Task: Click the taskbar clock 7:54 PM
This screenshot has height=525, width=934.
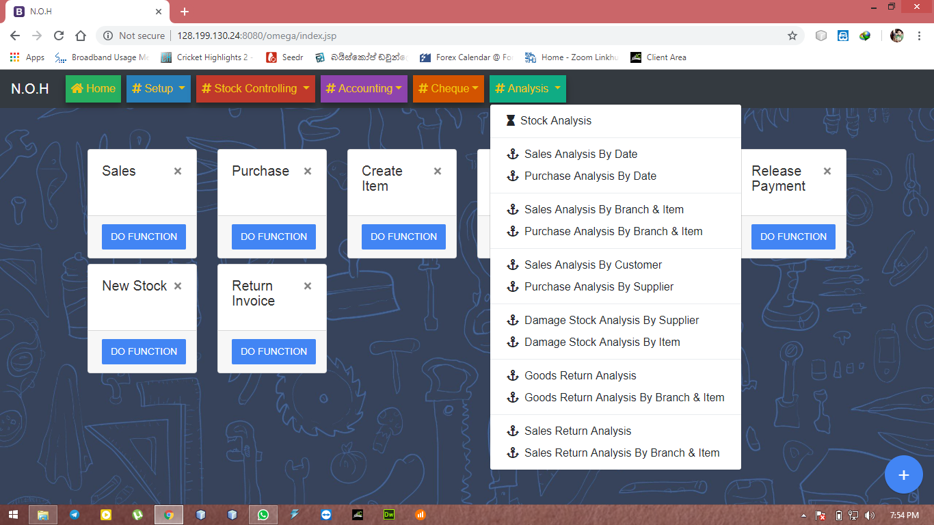Action: tap(905, 515)
